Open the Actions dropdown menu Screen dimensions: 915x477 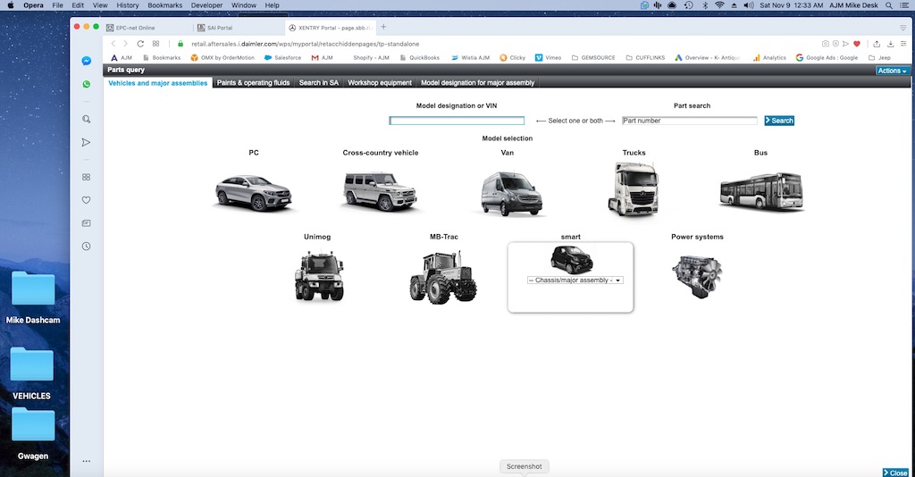891,71
